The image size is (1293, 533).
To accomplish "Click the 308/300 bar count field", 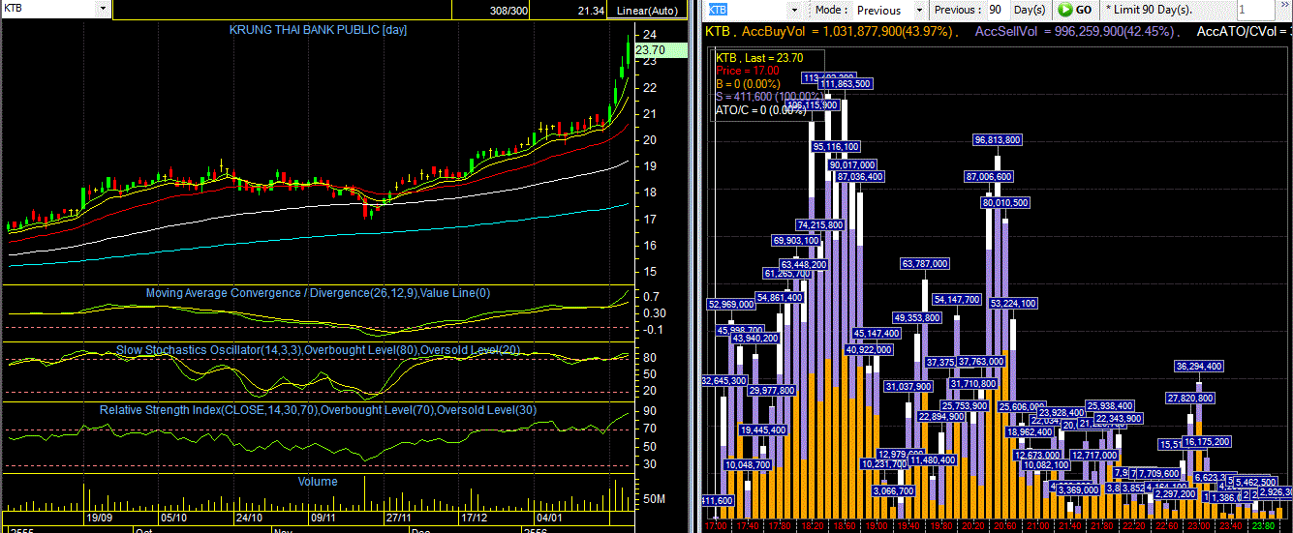I will (x=509, y=11).
